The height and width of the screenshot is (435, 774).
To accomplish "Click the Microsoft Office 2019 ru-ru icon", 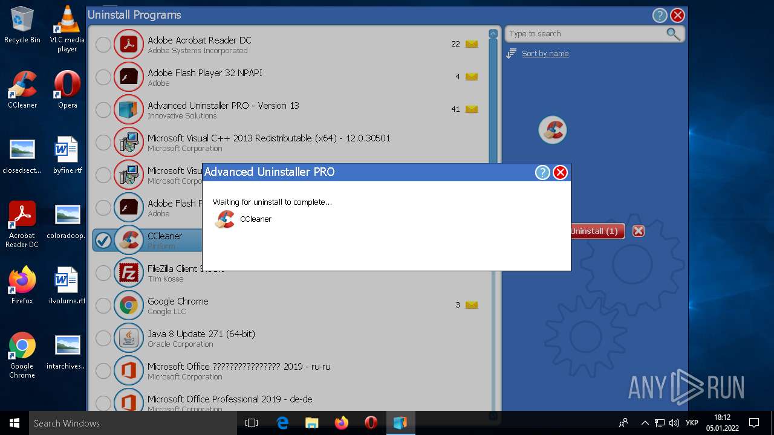I will click(128, 370).
